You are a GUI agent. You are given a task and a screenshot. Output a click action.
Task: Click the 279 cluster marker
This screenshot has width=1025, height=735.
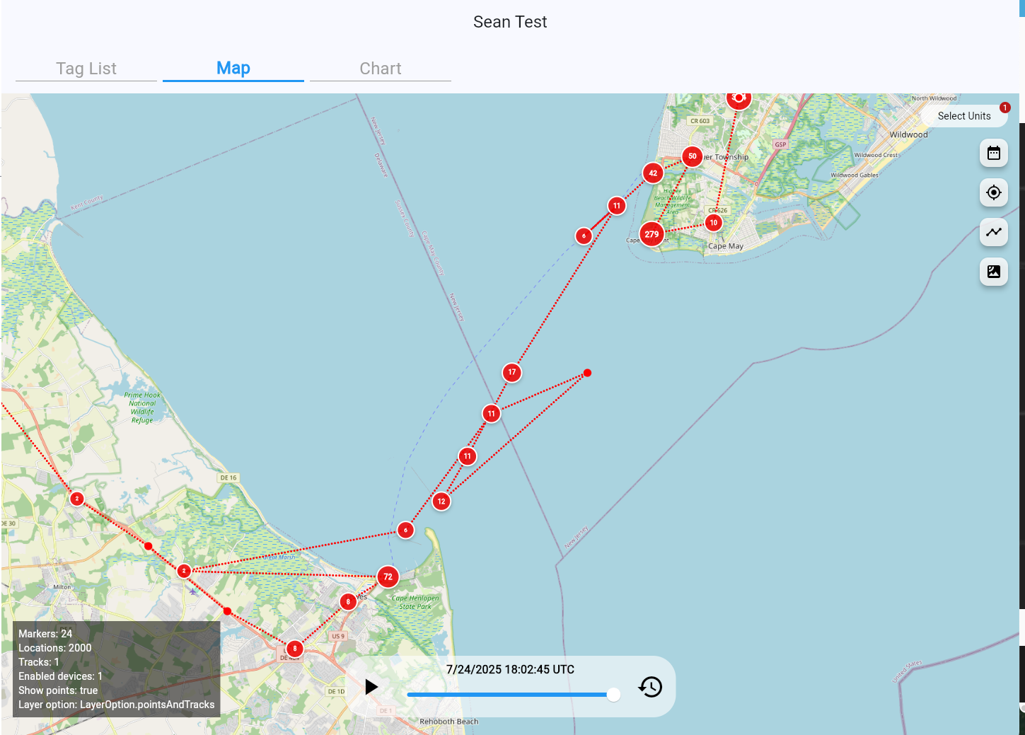coord(652,234)
